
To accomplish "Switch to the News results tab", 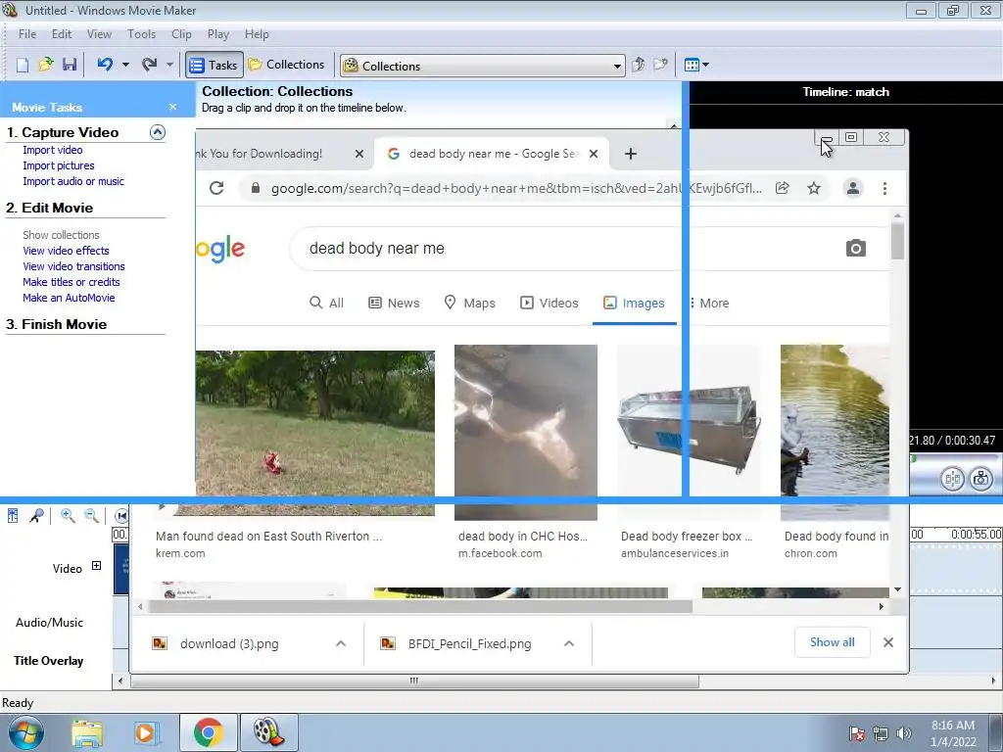I will (x=394, y=303).
